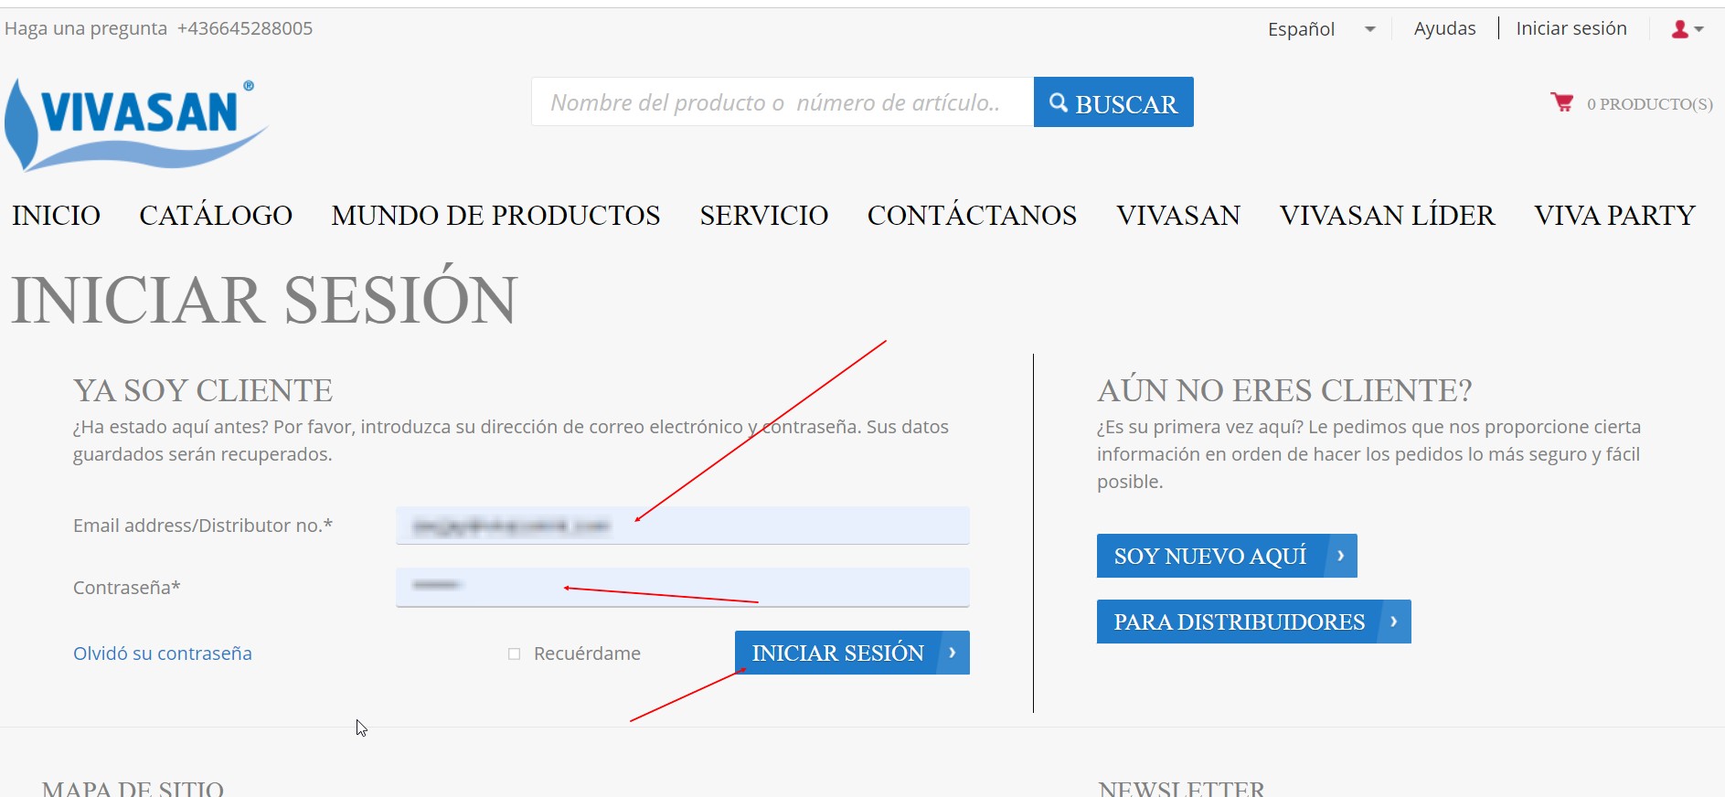1725x797 pixels.
Task: Open the VIVASAN menu item
Action: click(1178, 215)
